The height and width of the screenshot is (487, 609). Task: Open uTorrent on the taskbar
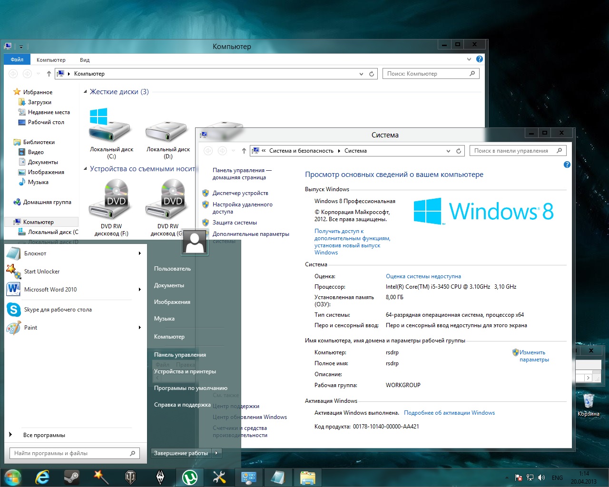[x=190, y=477]
